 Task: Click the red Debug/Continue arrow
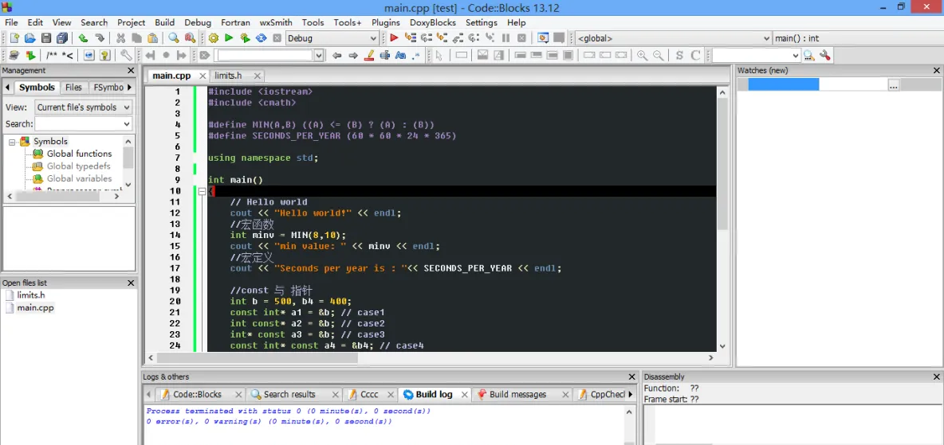coord(394,38)
